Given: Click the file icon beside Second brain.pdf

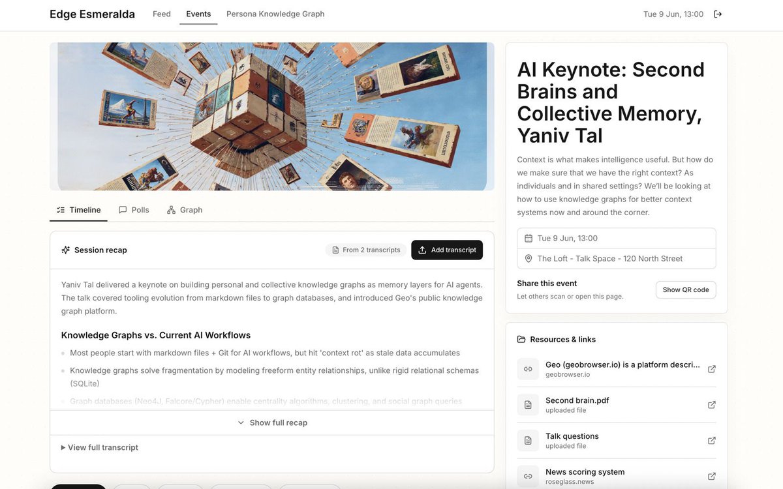Looking at the screenshot, I should pyautogui.click(x=528, y=405).
